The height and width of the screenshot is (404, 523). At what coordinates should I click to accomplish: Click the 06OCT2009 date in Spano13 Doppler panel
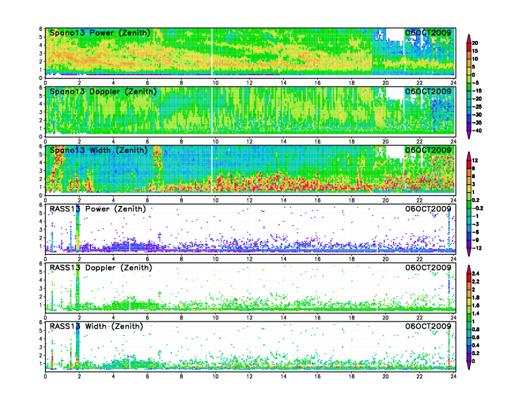click(x=429, y=91)
